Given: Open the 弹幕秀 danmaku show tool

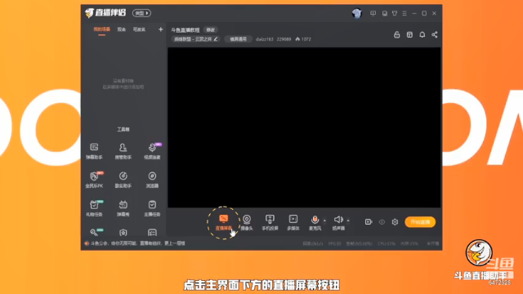Looking at the screenshot, I should [x=123, y=208].
